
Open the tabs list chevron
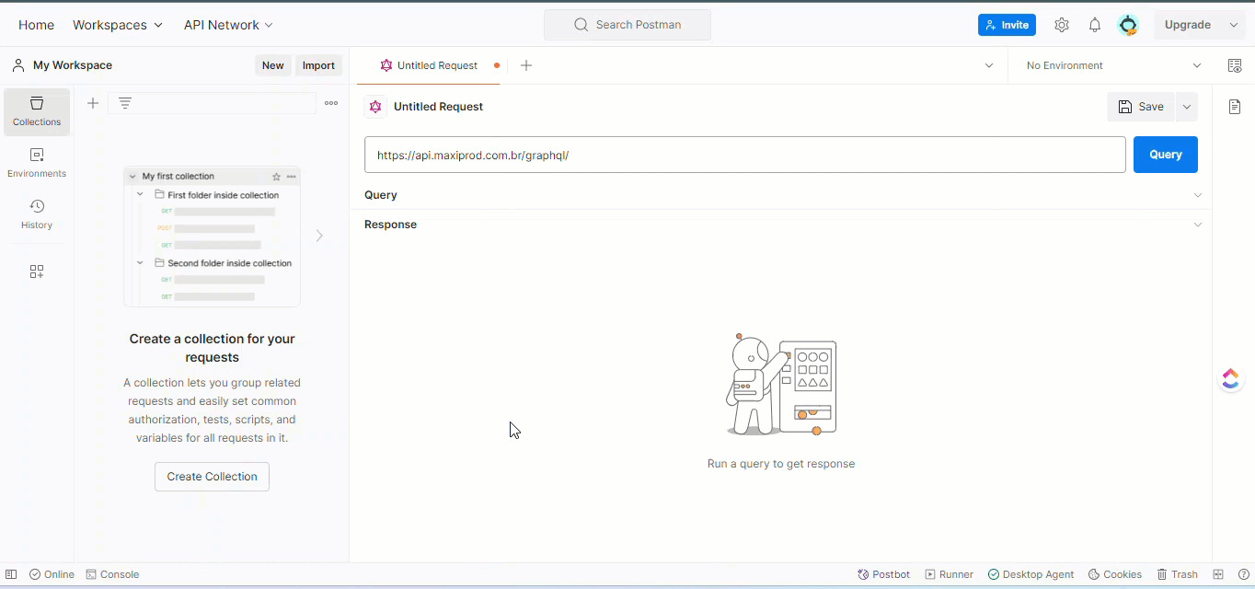(x=989, y=65)
